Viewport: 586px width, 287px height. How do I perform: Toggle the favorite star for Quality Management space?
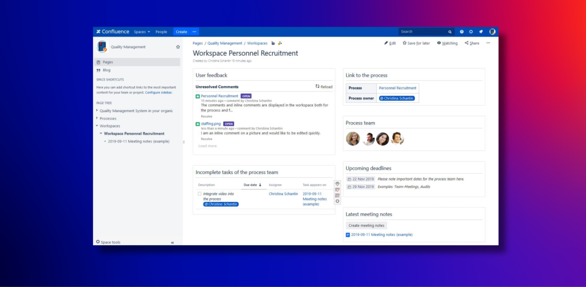click(178, 47)
